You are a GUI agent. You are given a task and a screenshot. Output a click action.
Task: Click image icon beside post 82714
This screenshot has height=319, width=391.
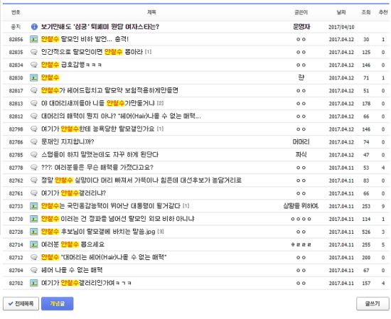click(34, 244)
